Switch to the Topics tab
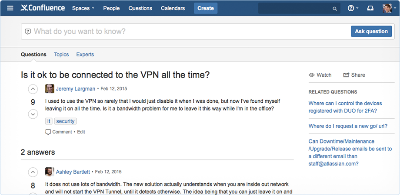400x195 pixels. (61, 55)
